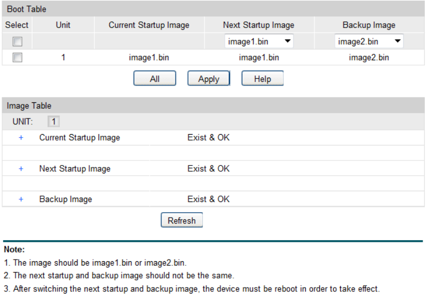Open the Next Startup Image dropdown

click(258, 41)
